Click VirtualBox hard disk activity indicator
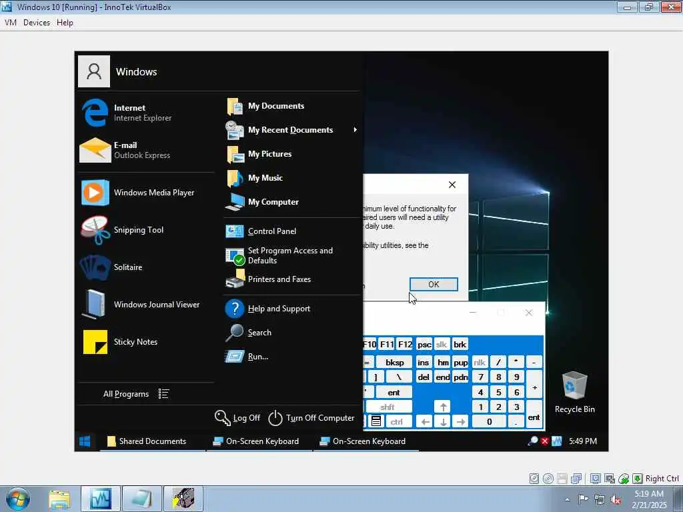The height and width of the screenshot is (512, 683). (x=534, y=479)
